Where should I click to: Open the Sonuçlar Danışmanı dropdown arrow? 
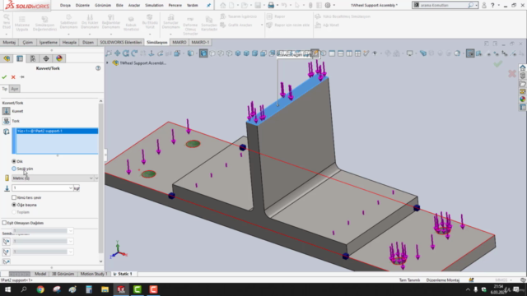[x=170, y=35]
